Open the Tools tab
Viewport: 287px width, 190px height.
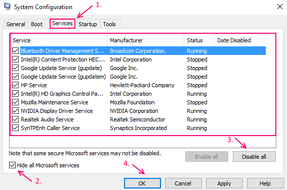(109, 24)
